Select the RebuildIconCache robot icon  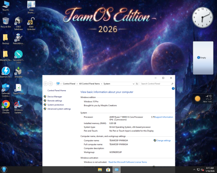point(18,39)
